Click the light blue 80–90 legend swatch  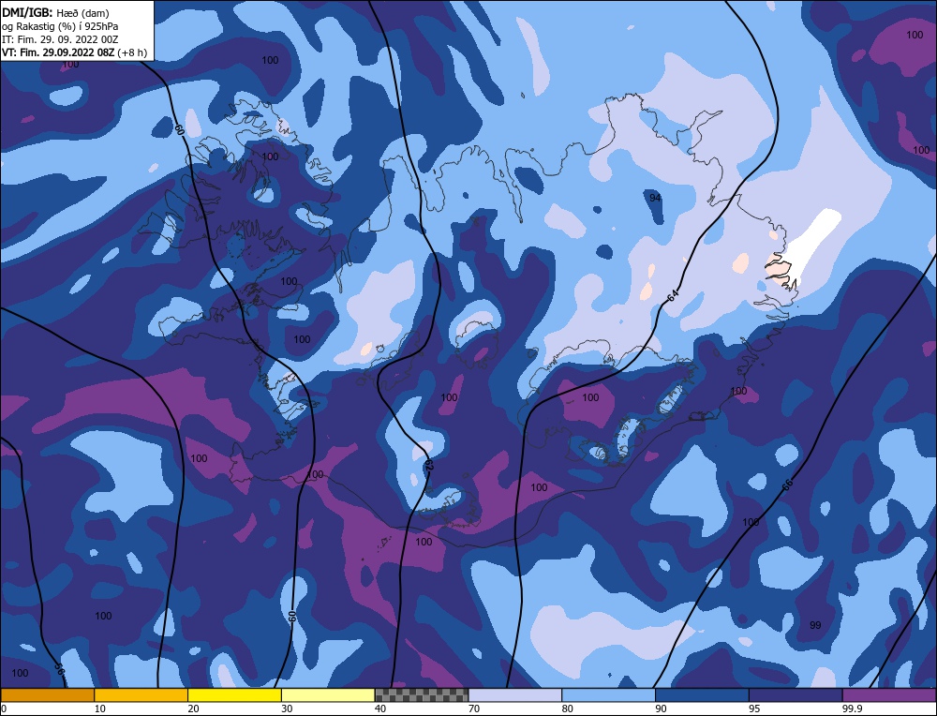point(608,694)
